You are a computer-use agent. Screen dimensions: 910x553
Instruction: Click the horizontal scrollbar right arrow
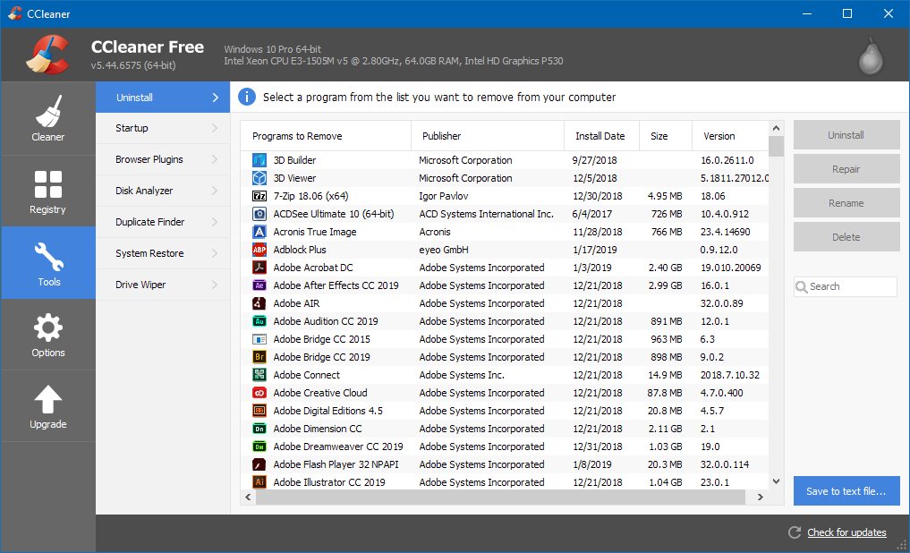[761, 498]
